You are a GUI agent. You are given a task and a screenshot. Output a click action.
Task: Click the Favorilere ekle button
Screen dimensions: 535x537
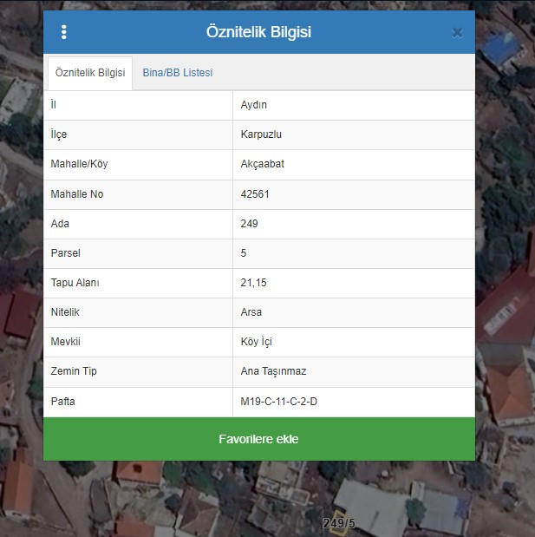point(258,439)
